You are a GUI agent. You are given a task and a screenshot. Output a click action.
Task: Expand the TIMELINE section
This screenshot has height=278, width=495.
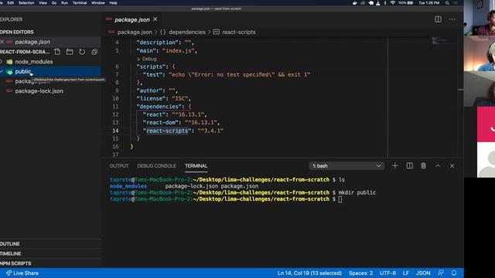coord(11,254)
